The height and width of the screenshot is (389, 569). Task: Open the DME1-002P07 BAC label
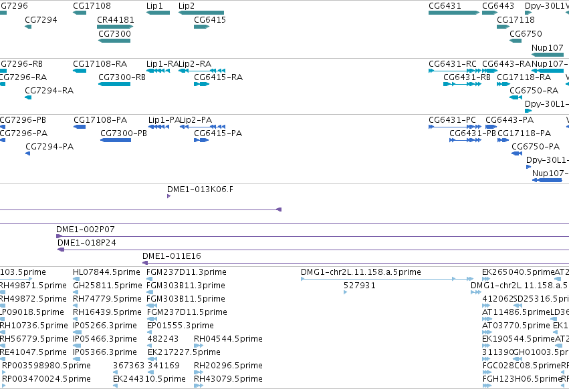pos(86,230)
